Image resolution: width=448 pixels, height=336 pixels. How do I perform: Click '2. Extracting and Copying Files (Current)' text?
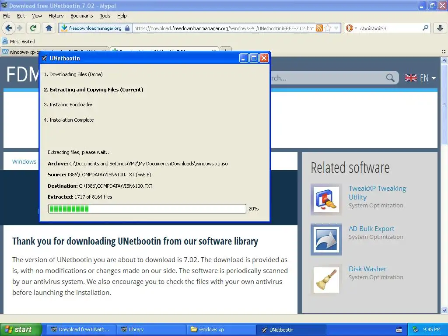[94, 89]
